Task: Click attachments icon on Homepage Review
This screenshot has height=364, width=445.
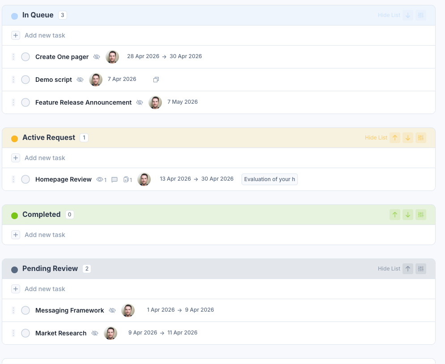Action: (127, 179)
